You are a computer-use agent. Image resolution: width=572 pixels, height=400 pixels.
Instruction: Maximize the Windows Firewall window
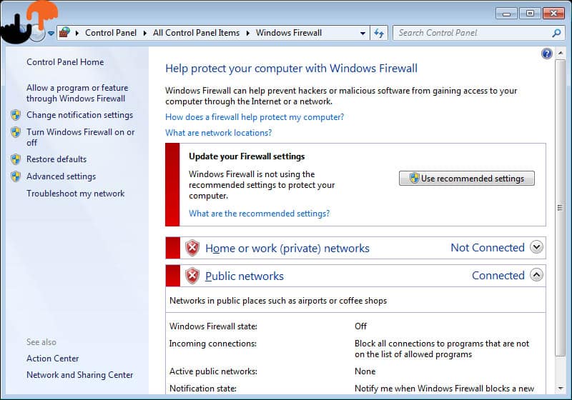pyautogui.click(x=530, y=14)
